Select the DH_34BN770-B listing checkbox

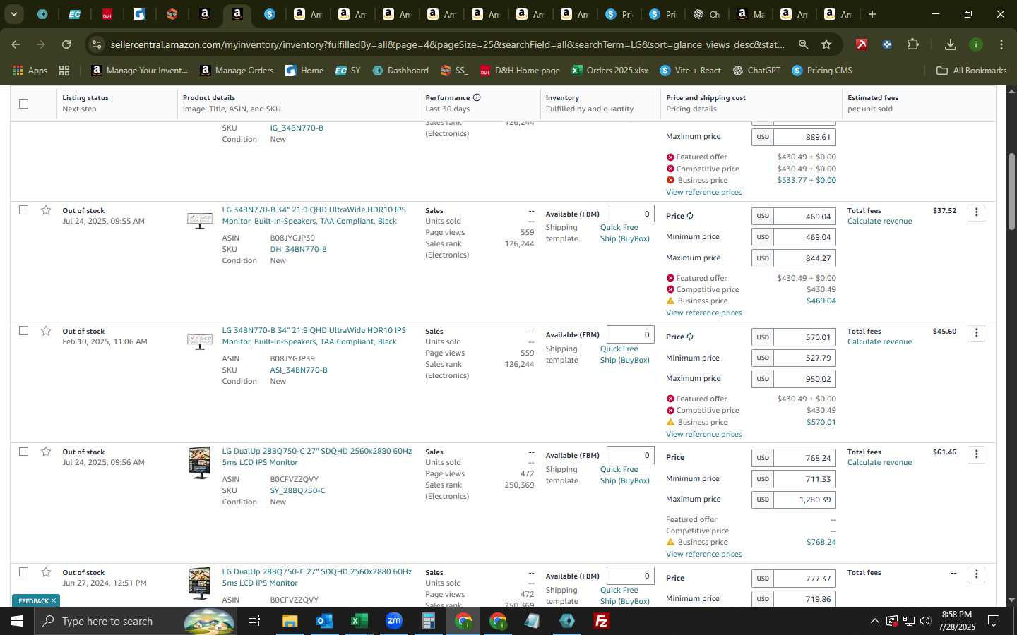click(23, 210)
